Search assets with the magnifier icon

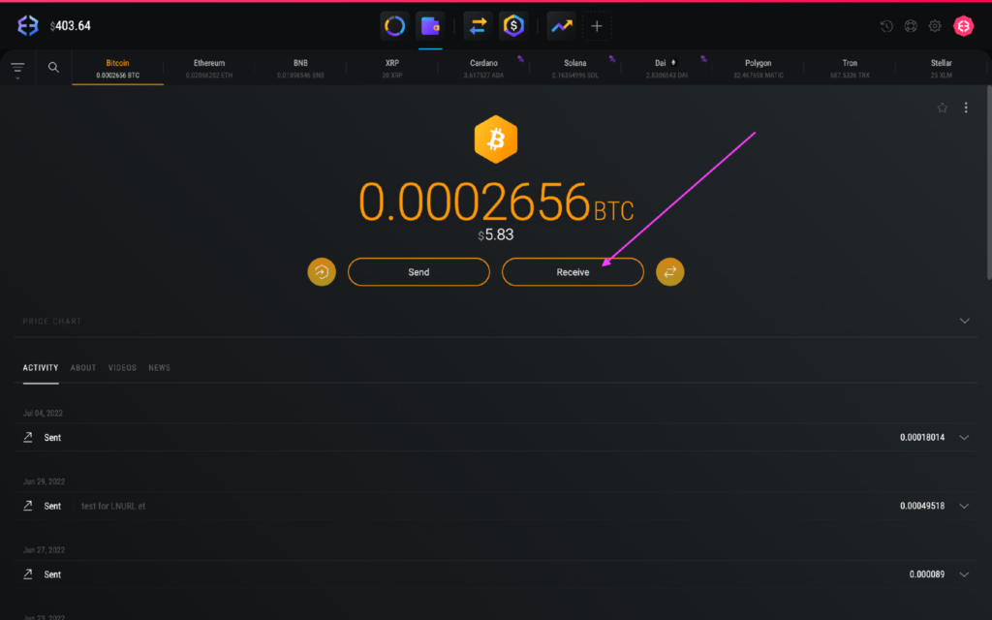coord(54,67)
